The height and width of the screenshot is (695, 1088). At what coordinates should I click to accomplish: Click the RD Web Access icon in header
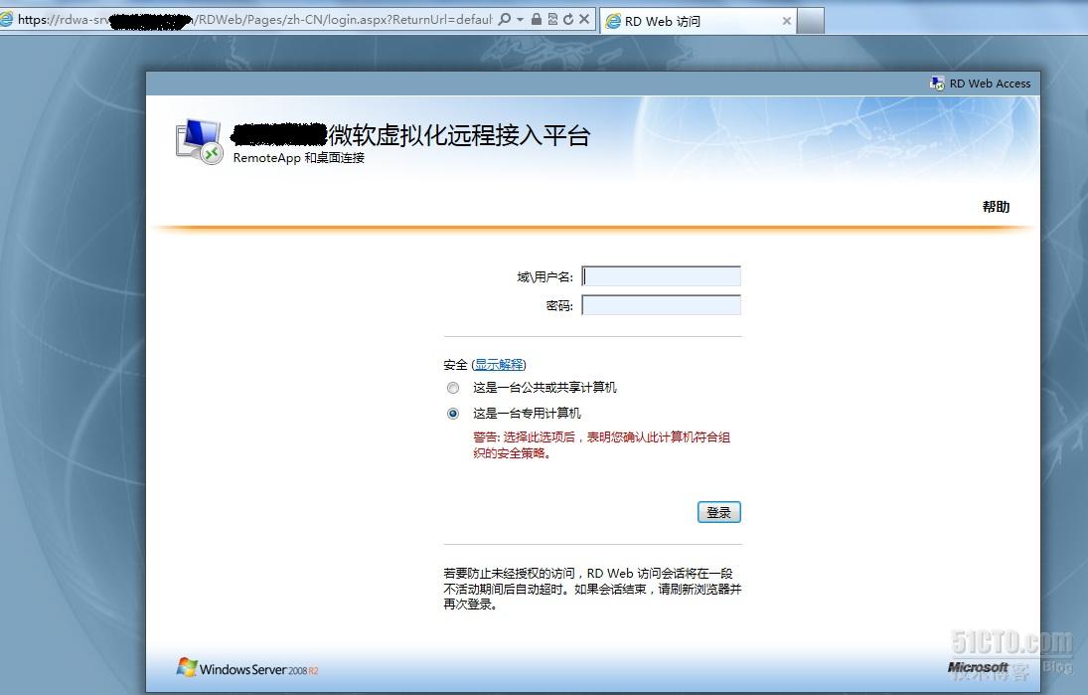coord(937,84)
